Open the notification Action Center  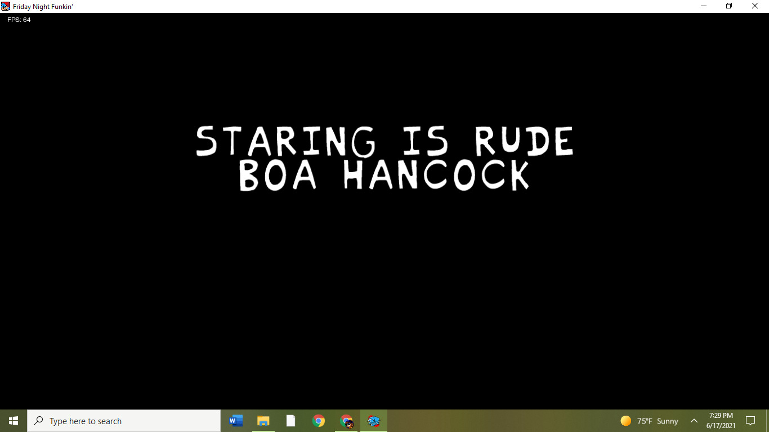click(x=750, y=421)
